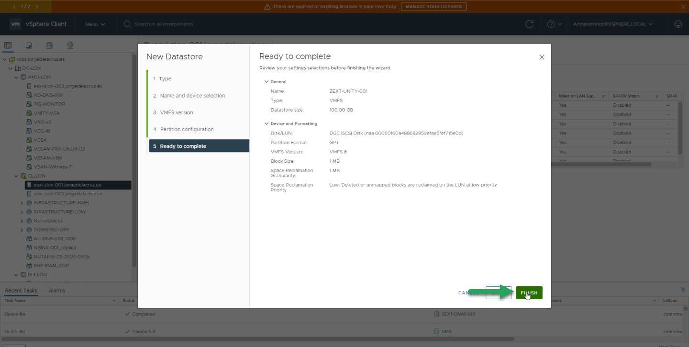Expand the POWERED-OFF resource pool

click(x=22, y=230)
